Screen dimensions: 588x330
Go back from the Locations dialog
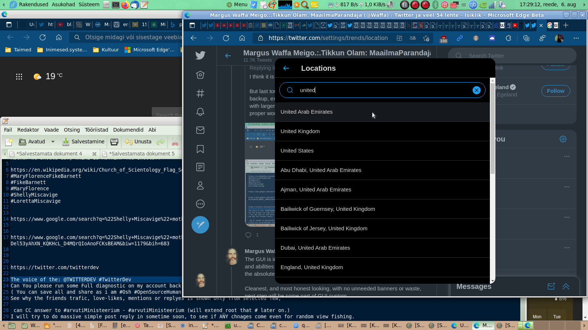[x=286, y=68]
